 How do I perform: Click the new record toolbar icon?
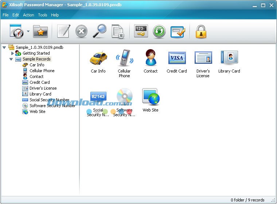click(x=16, y=31)
